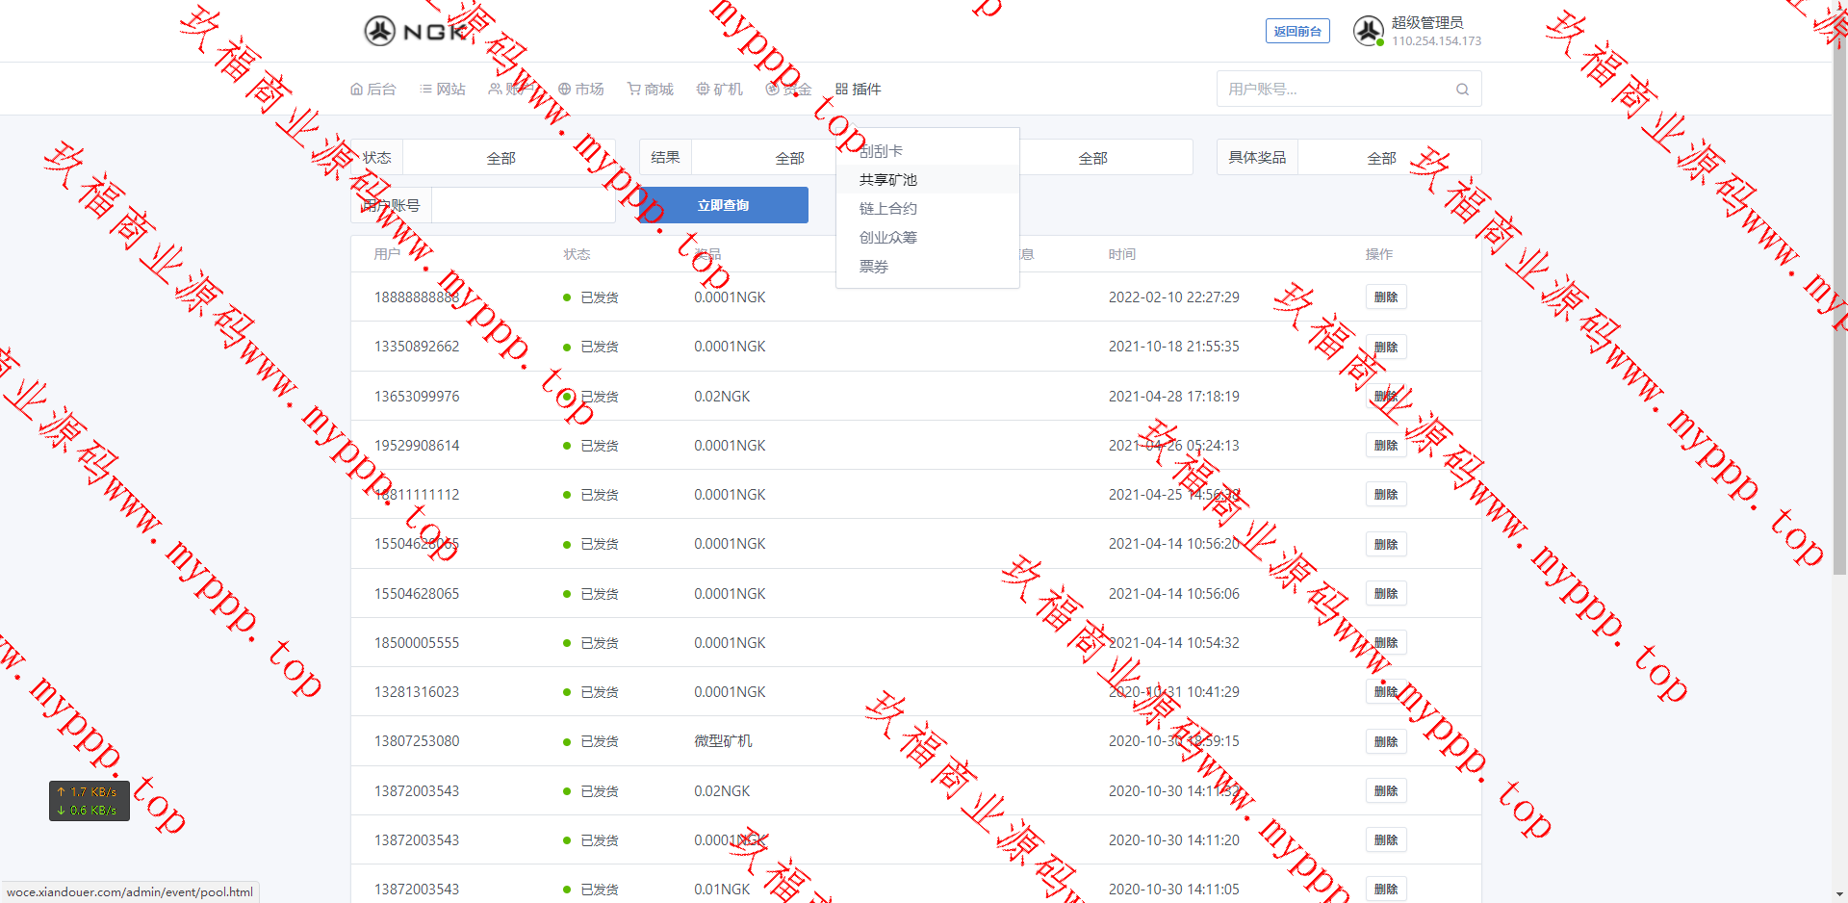Open the 网站 list icon menu
The width and height of the screenshot is (1848, 903).
[x=443, y=89]
